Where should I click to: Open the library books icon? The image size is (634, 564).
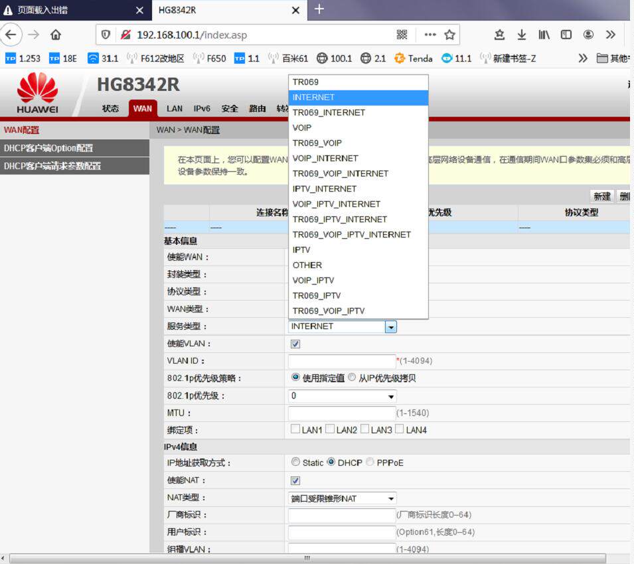544,35
